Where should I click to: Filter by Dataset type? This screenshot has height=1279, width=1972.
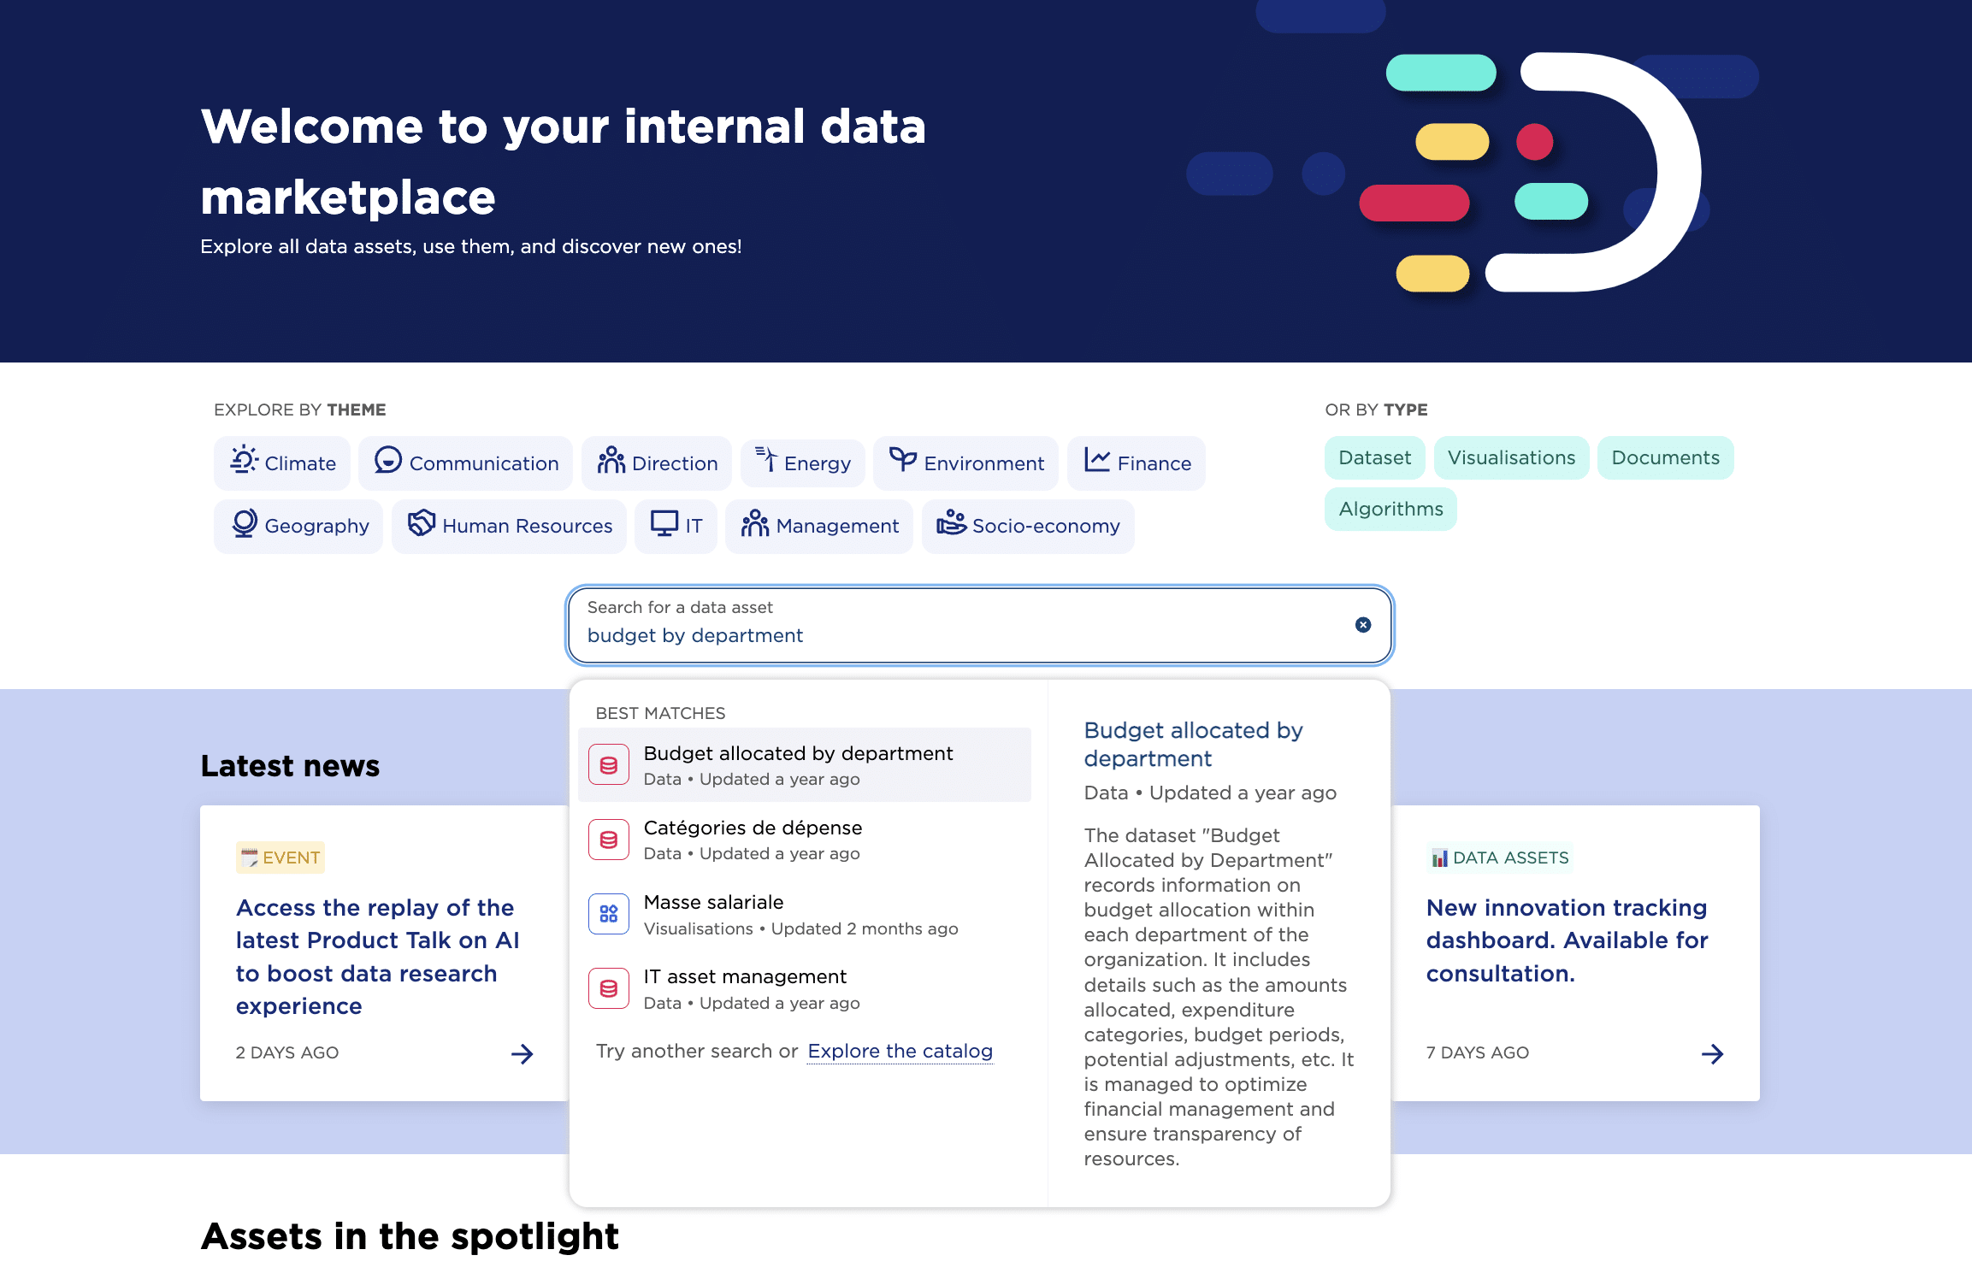coord(1374,458)
